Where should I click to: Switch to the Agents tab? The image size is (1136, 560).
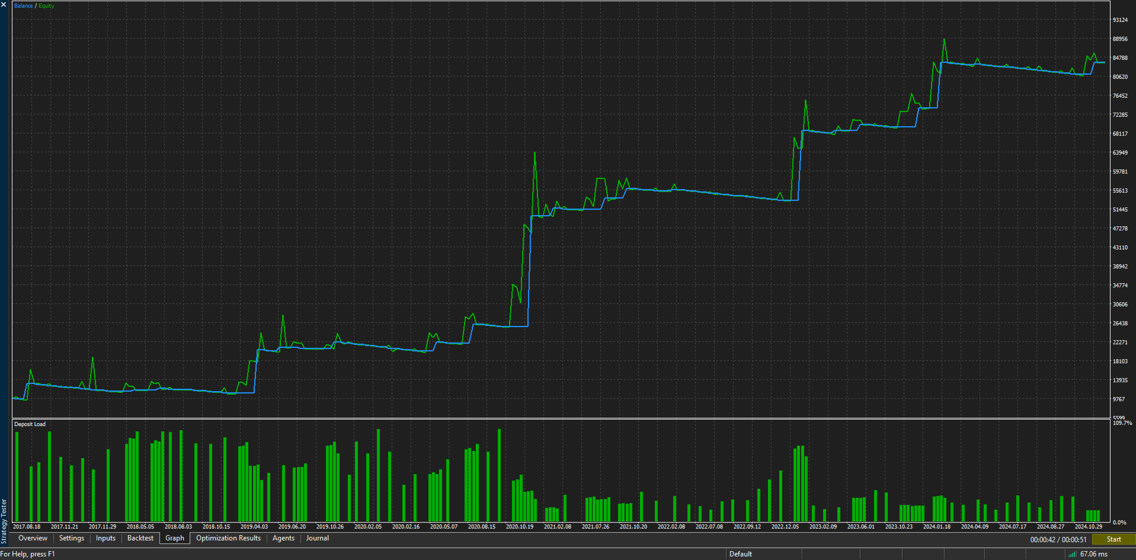click(283, 538)
